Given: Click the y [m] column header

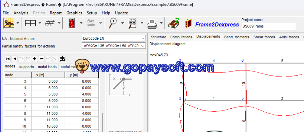Looking at the screenshot, I should (x=82, y=75).
